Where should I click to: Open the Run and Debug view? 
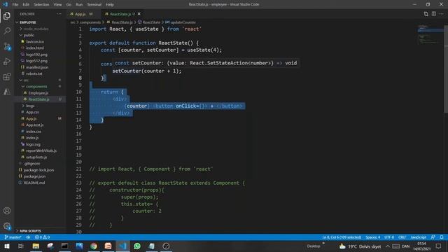click(x=7, y=62)
